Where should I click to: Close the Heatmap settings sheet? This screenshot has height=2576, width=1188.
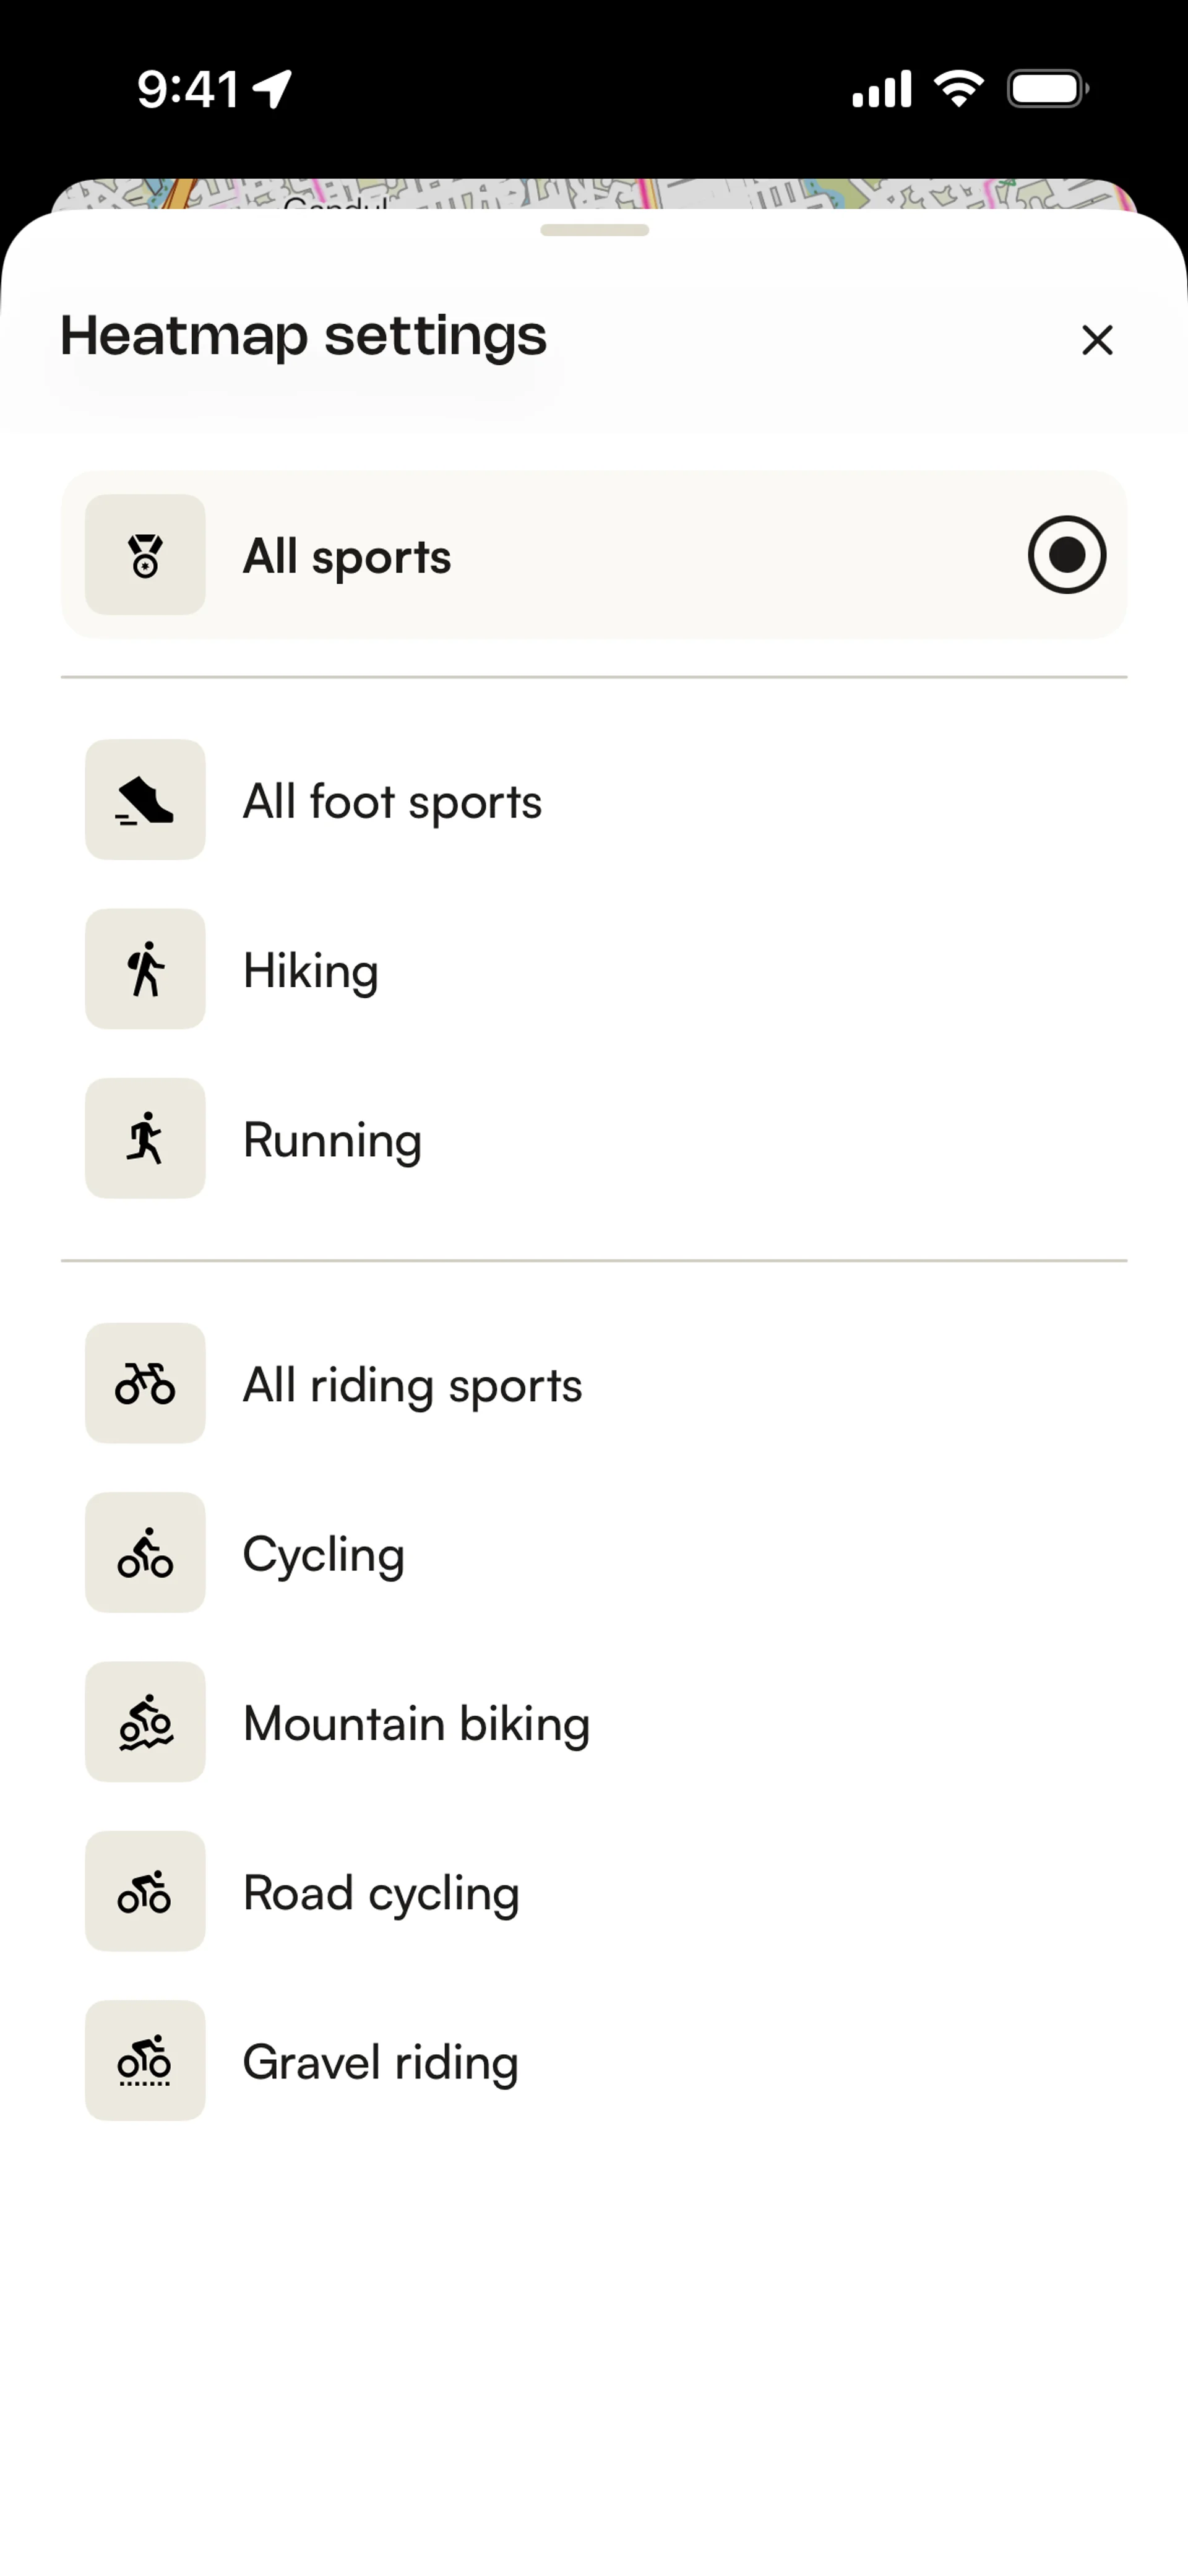point(1097,340)
